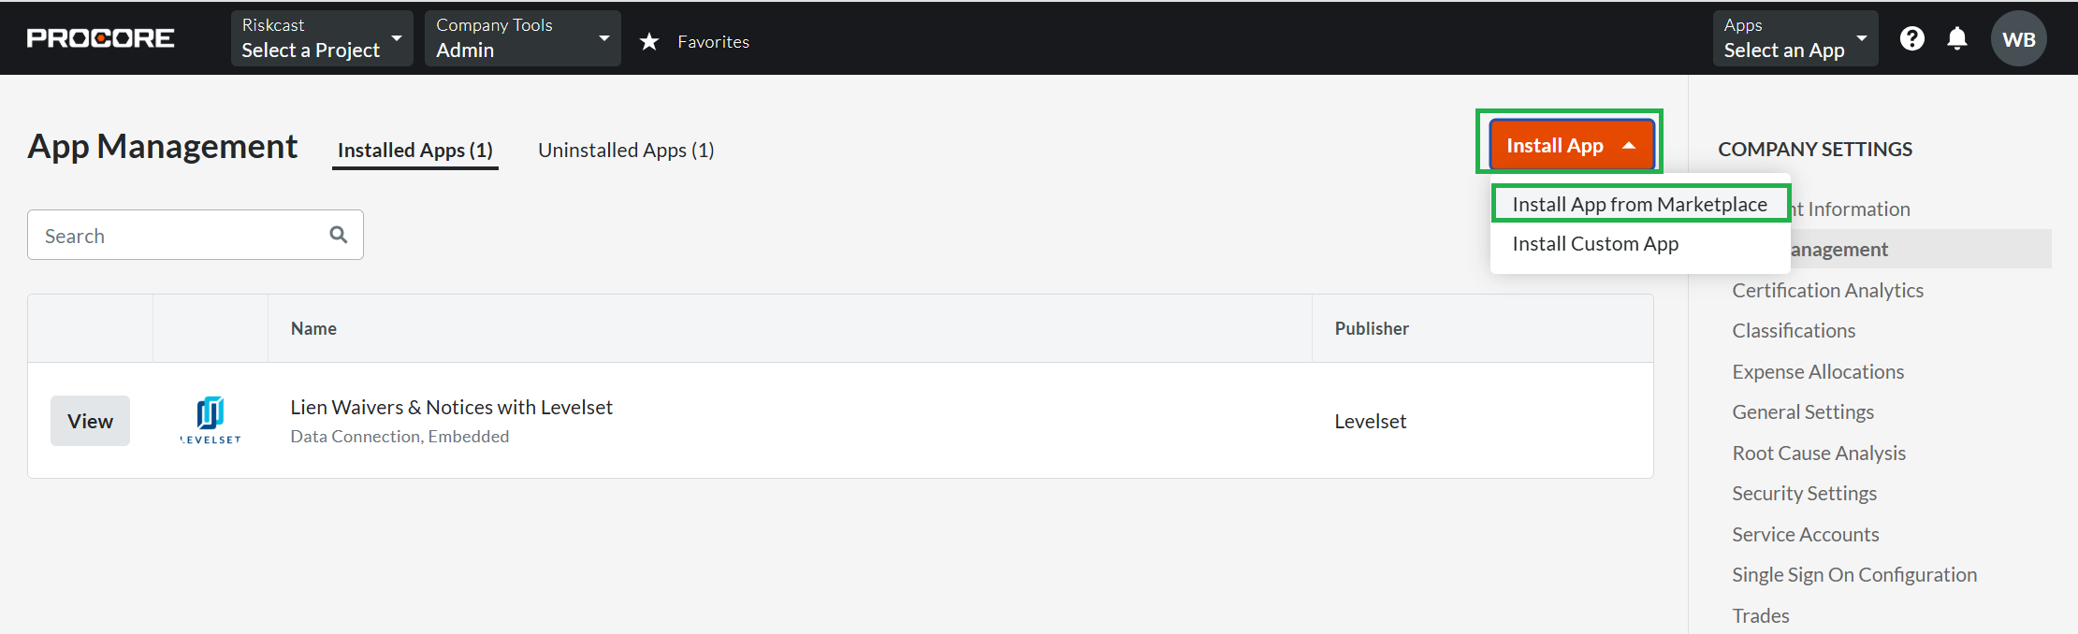Click the Levelset app logo

[x=211, y=420]
